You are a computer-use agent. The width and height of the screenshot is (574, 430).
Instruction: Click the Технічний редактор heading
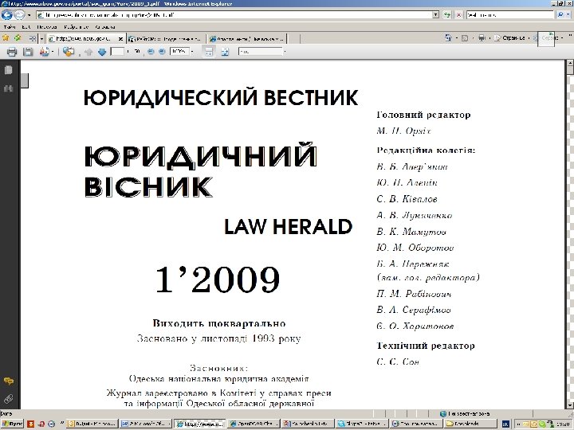pyautogui.click(x=426, y=346)
